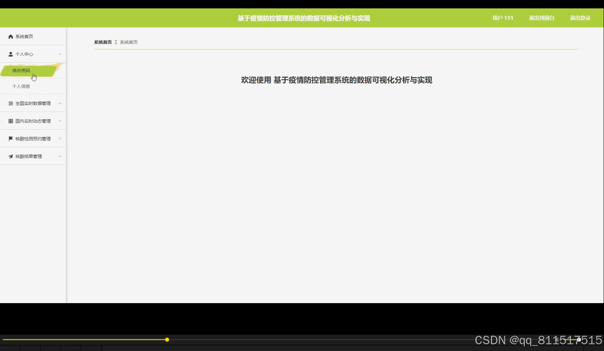Click the 退出登录 button in header
604x351 pixels.
pyautogui.click(x=580, y=18)
